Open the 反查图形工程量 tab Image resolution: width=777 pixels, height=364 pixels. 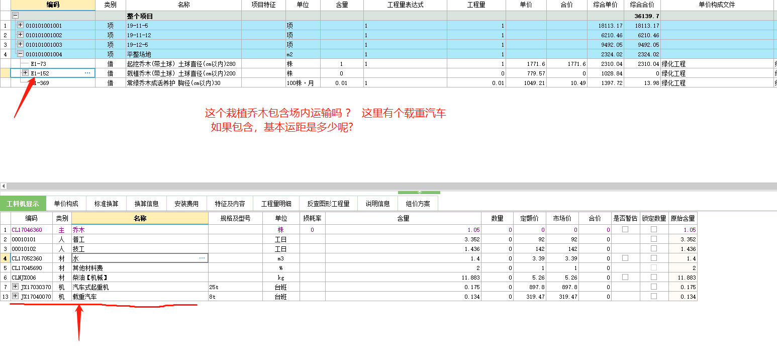point(329,204)
